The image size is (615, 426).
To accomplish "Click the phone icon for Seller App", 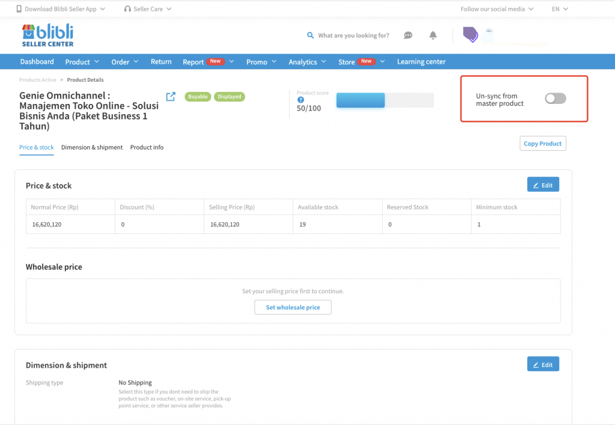I will point(19,9).
